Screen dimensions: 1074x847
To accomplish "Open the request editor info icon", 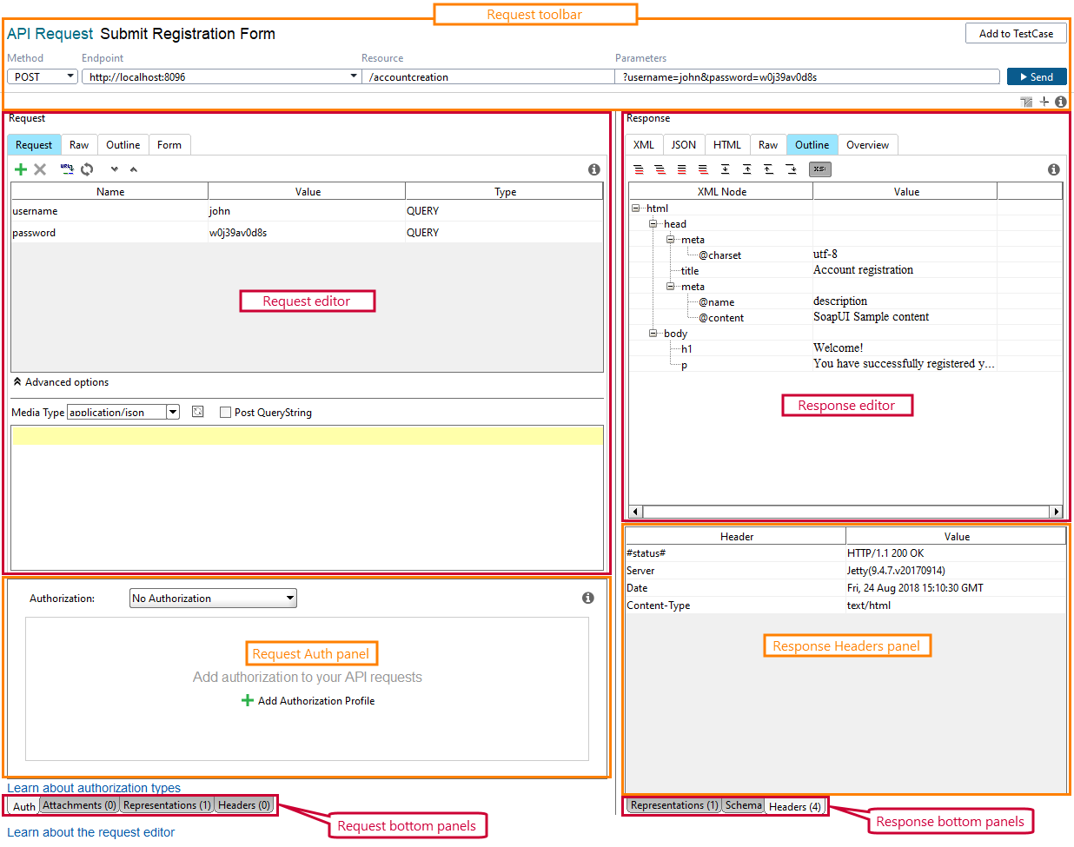I will [594, 169].
